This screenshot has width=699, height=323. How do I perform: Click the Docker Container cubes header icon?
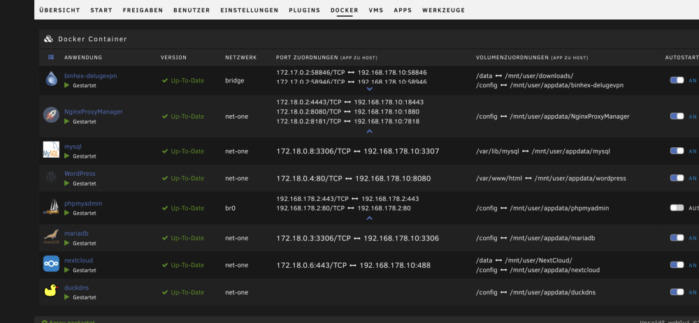click(49, 39)
